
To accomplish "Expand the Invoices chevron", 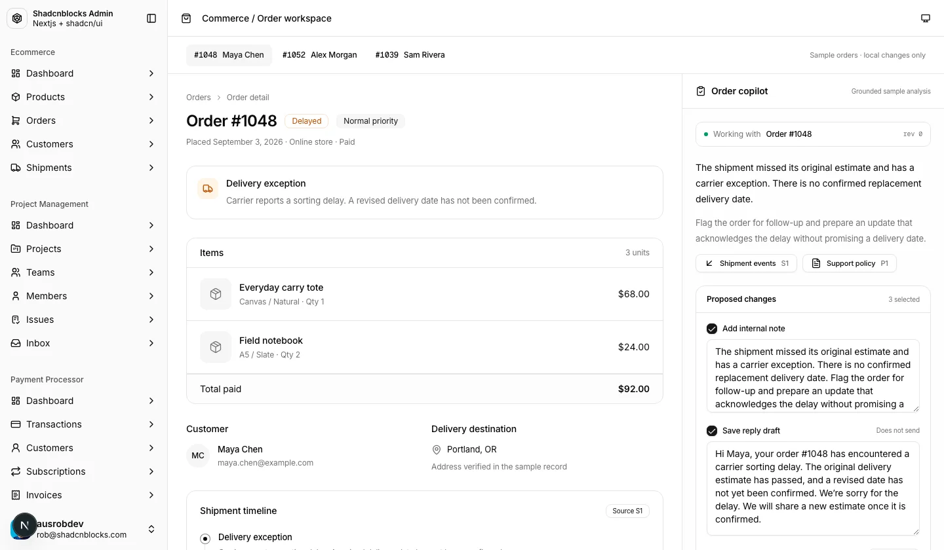I will [151, 495].
